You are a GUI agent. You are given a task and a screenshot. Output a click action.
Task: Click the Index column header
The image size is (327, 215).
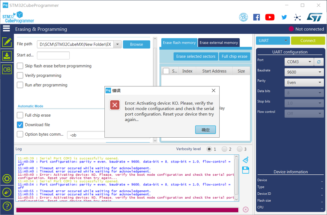[x=187, y=71]
